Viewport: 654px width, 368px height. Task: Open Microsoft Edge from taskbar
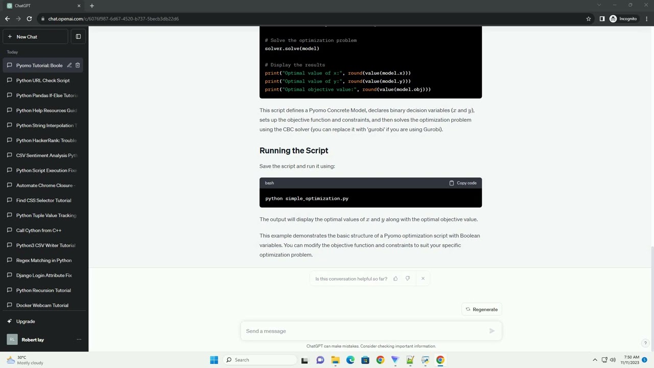[351, 360]
